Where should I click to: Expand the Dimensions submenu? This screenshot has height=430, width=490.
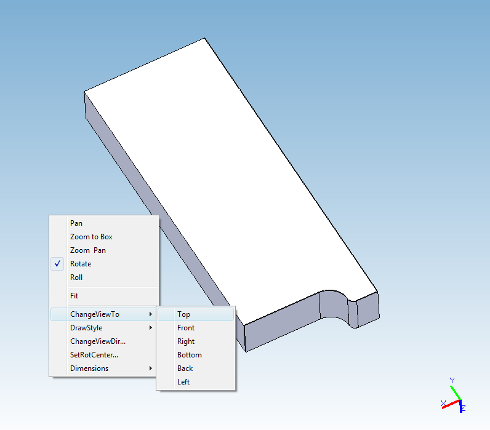(89, 368)
